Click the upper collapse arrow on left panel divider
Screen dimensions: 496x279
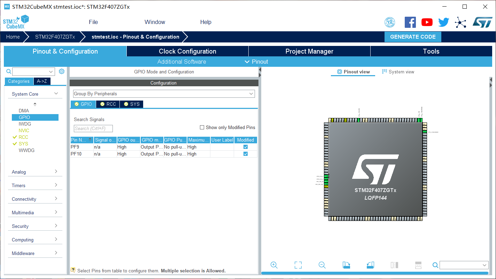coord(260,70)
